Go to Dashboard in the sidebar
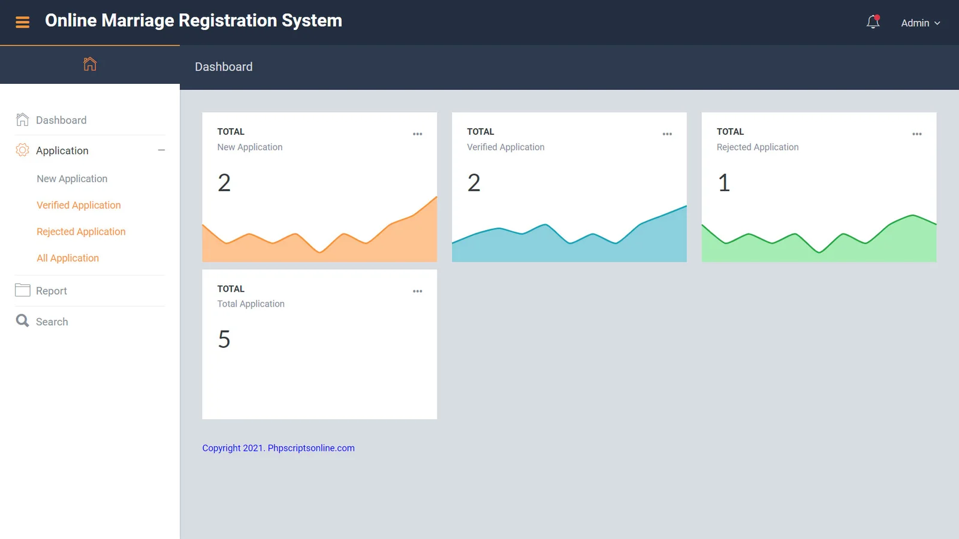 [x=61, y=120]
